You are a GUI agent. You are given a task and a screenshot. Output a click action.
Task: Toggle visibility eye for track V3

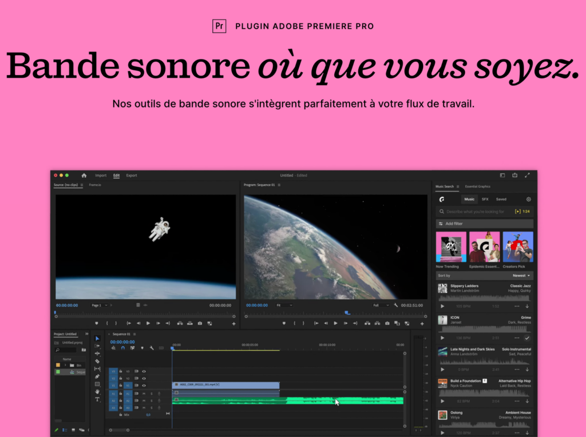[x=144, y=371]
